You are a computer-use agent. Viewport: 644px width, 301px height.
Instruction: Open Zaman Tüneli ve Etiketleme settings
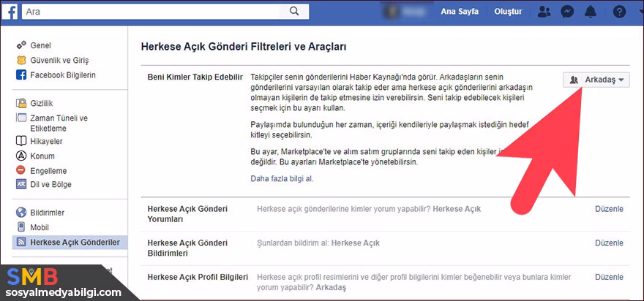click(x=59, y=123)
